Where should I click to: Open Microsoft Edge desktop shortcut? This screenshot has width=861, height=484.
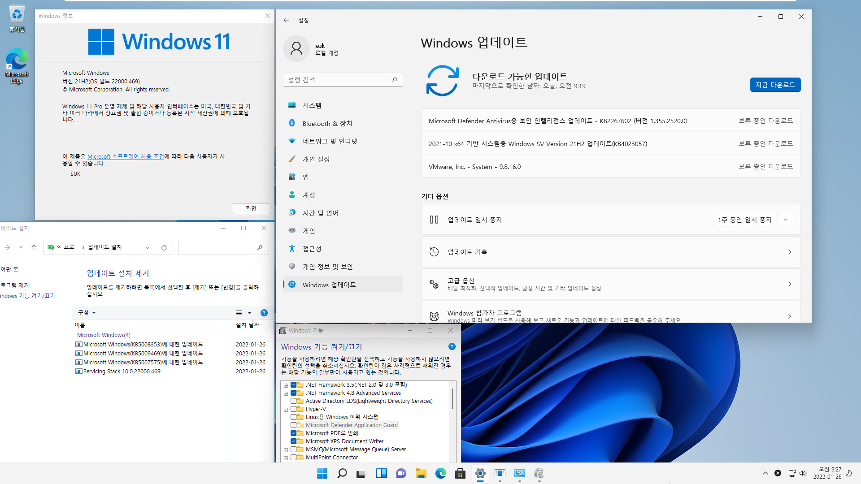(x=17, y=66)
